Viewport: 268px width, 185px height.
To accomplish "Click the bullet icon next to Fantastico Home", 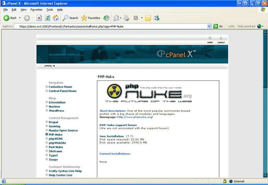I will [x=47, y=87].
